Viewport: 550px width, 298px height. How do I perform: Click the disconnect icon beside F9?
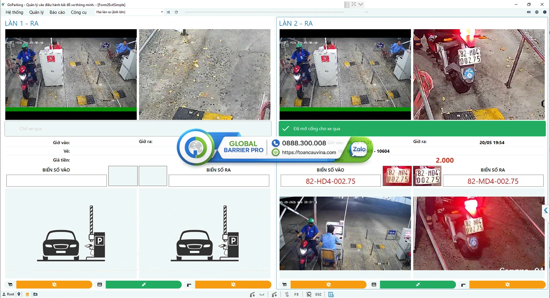tap(287, 295)
